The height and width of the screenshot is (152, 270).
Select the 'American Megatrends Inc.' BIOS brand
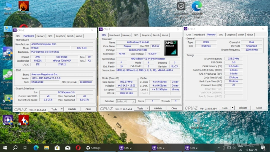62,74
